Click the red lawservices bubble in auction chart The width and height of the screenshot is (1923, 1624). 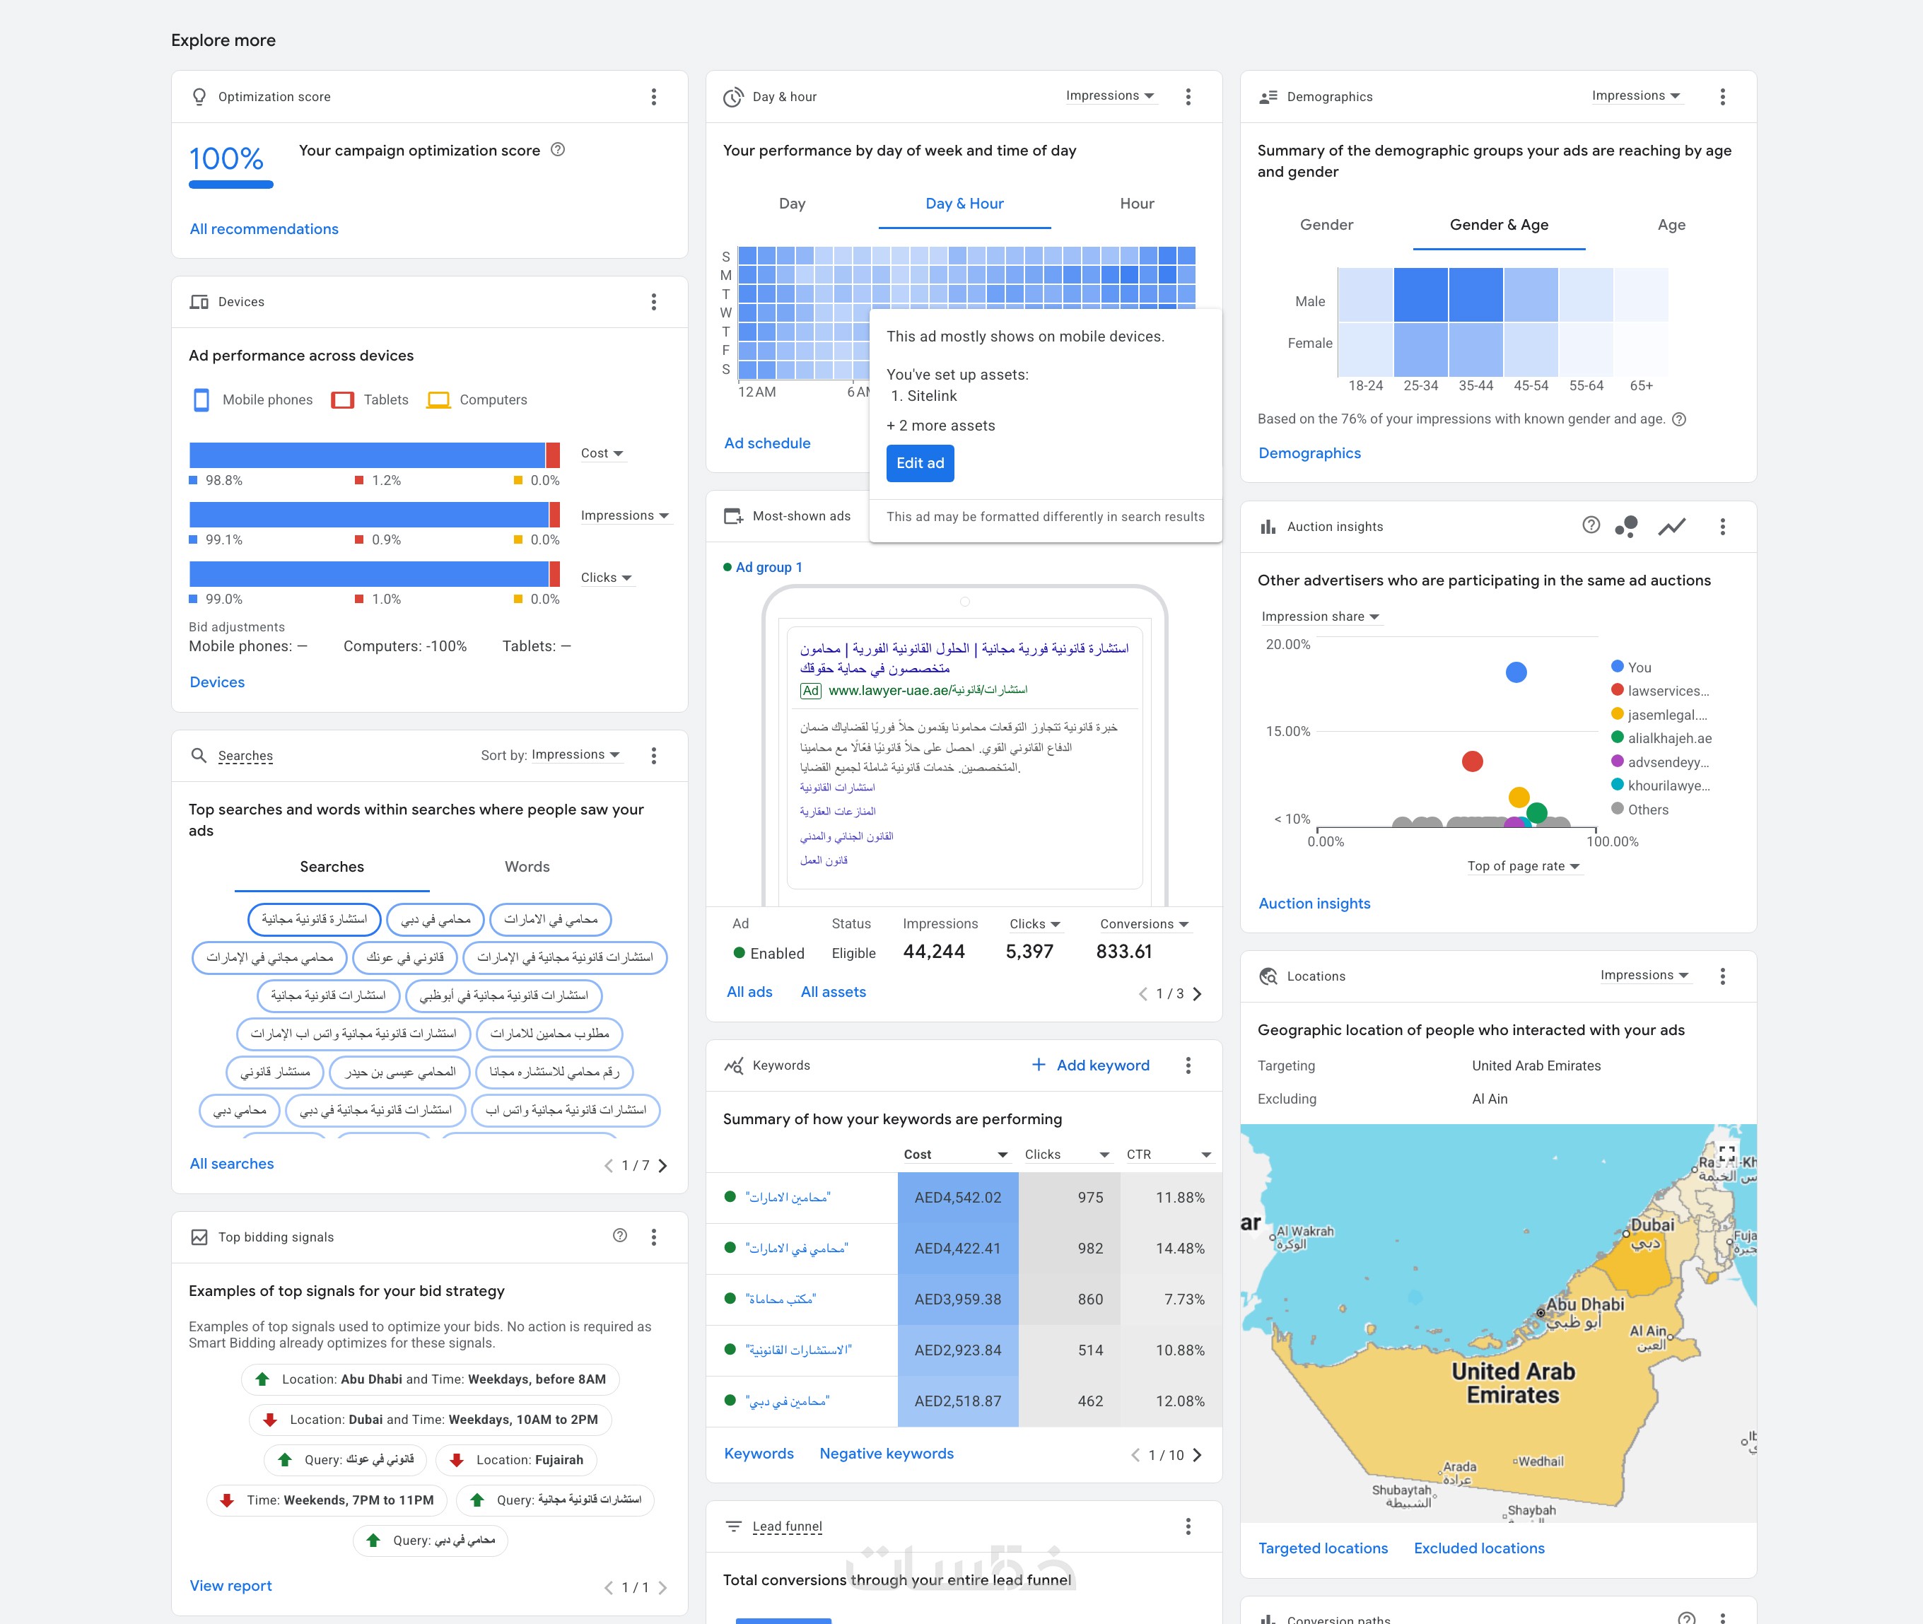pyautogui.click(x=1473, y=761)
